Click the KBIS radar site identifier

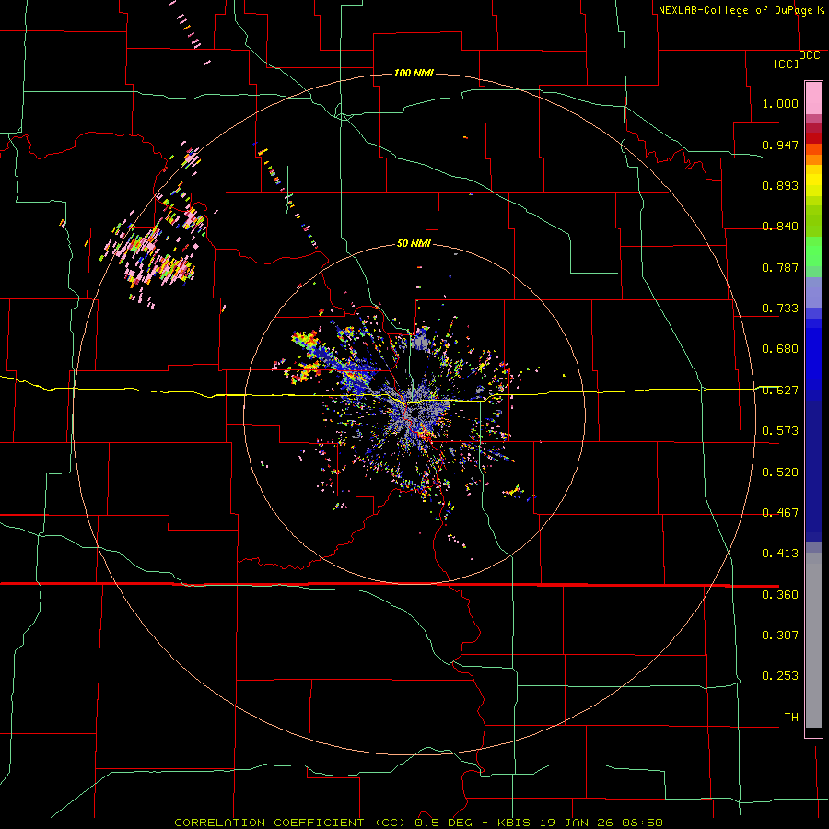tap(516, 823)
